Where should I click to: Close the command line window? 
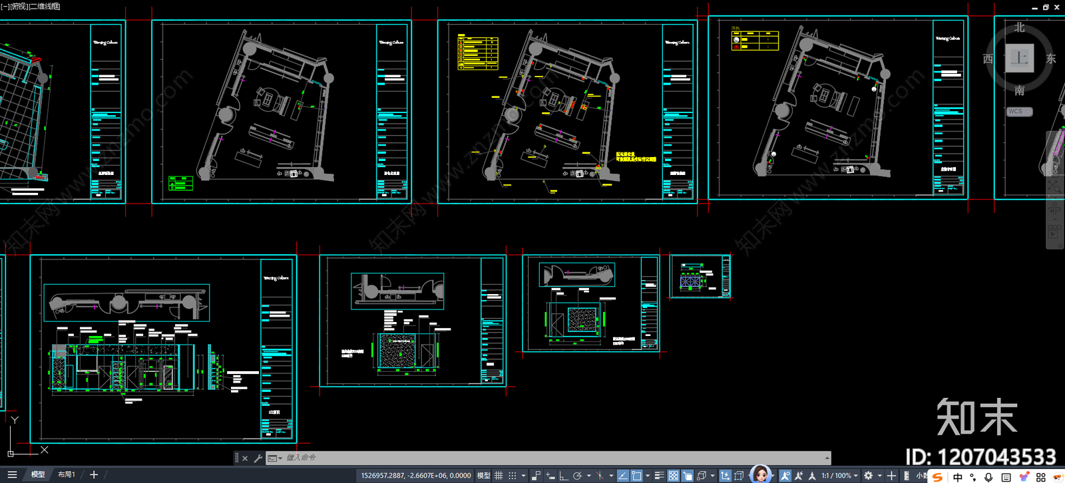(x=245, y=458)
